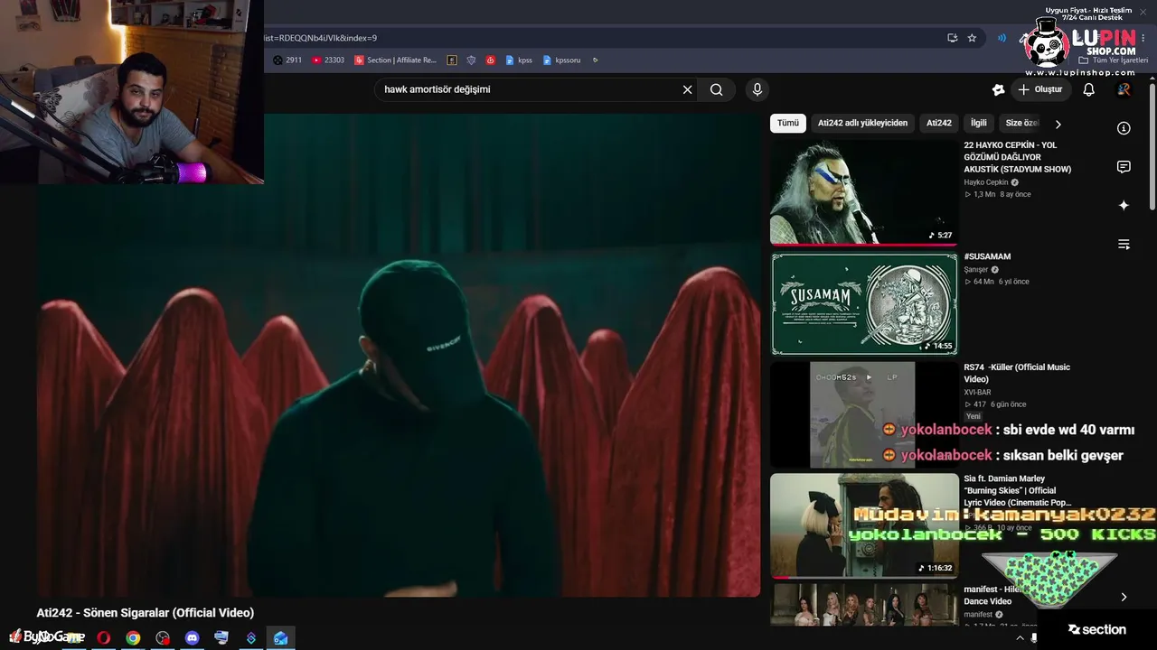
Task: Select the Tümü filter chip
Action: coord(788,123)
